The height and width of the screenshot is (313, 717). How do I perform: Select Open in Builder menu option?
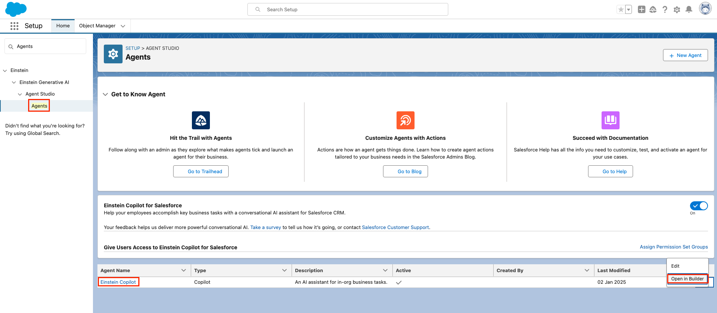(687, 279)
